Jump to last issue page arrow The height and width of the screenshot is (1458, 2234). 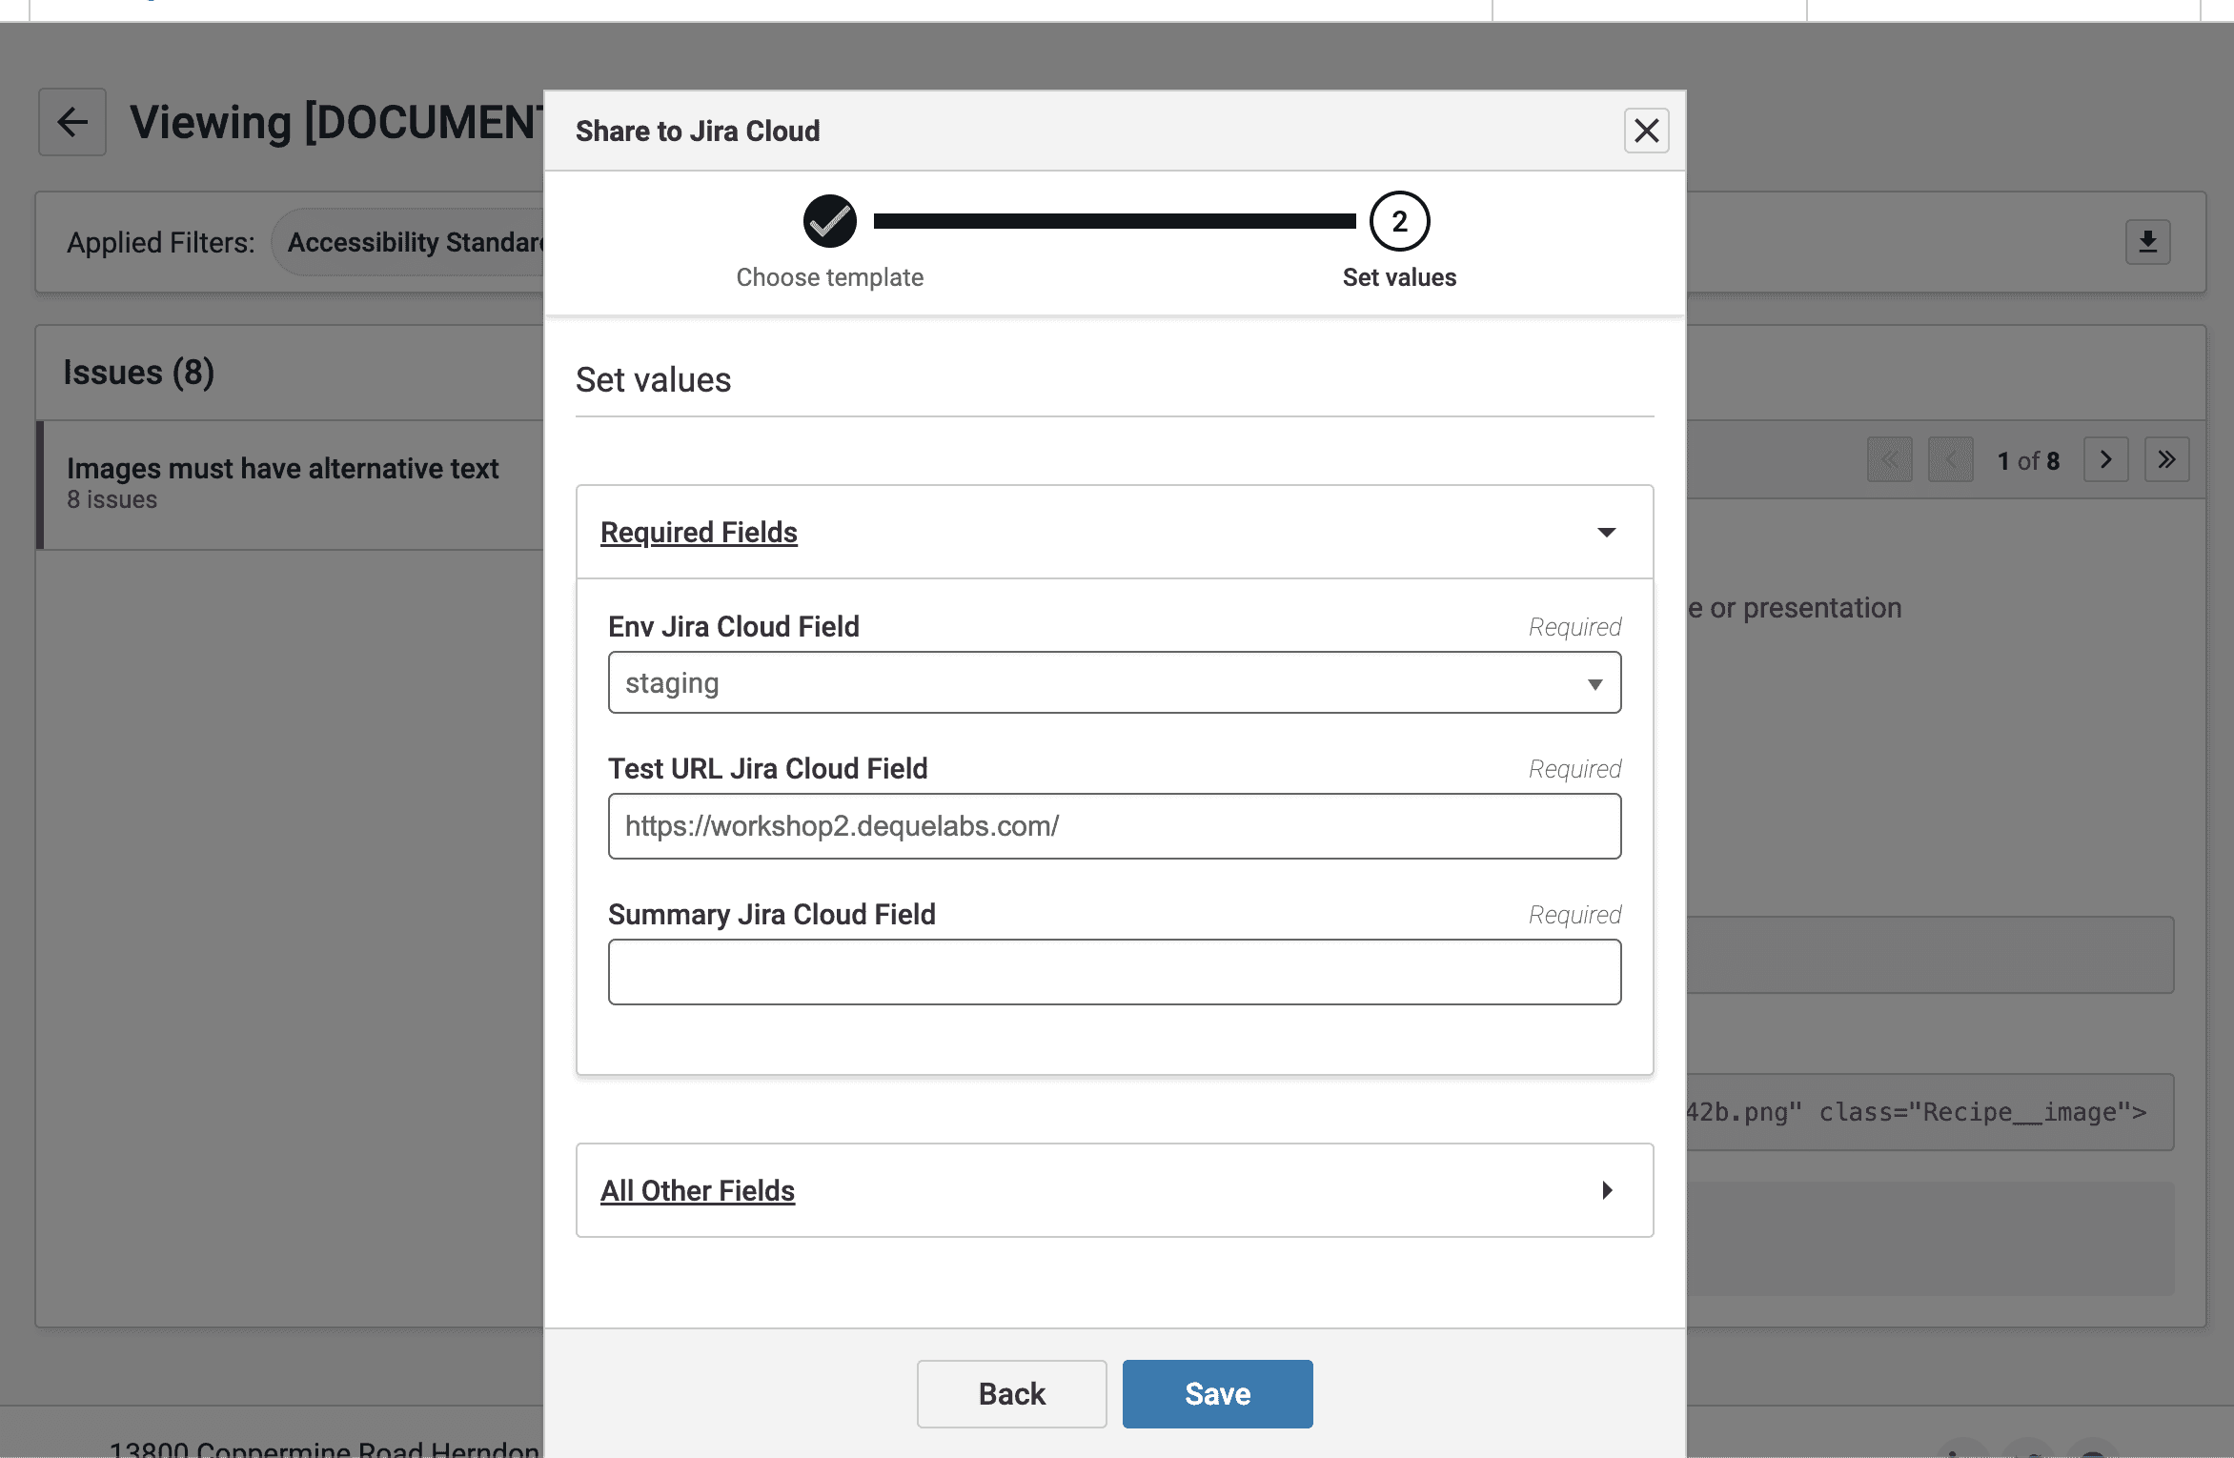[2166, 460]
